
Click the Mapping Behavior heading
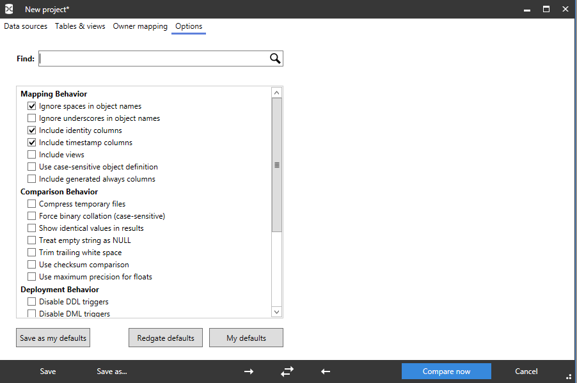[x=54, y=94]
